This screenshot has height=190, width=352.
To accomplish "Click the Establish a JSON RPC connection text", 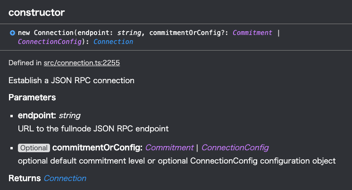I will pyautogui.click(x=71, y=80).
